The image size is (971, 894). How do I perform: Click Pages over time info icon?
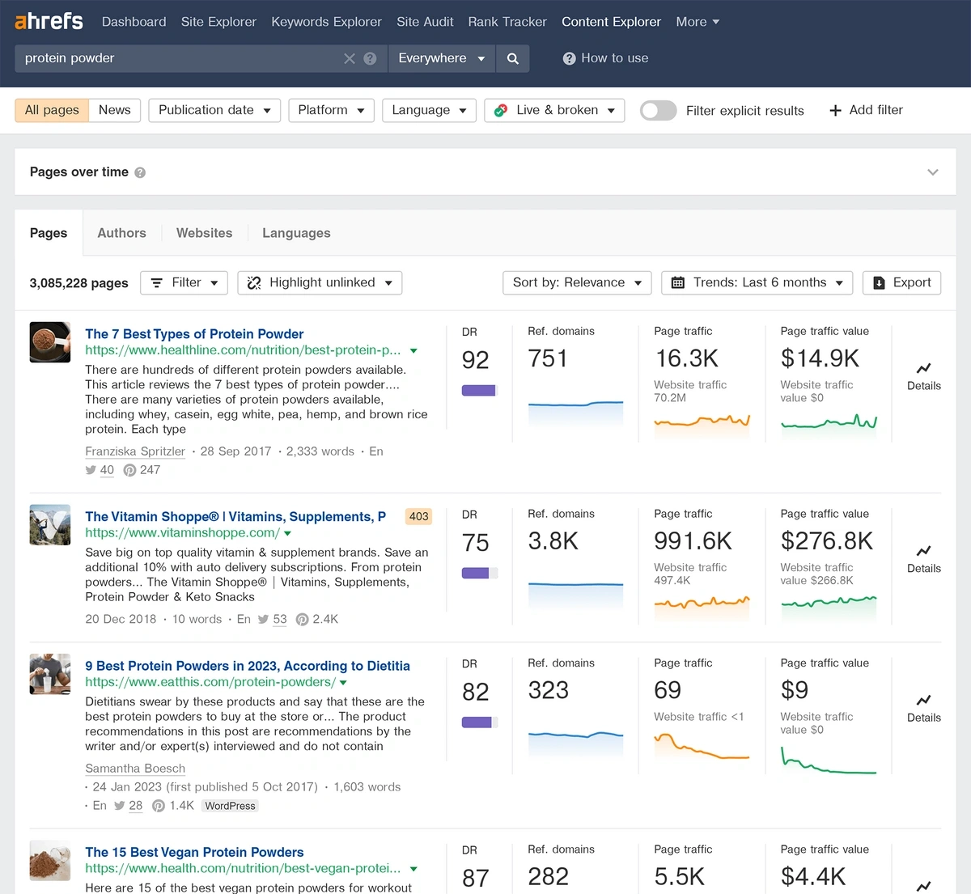point(140,172)
